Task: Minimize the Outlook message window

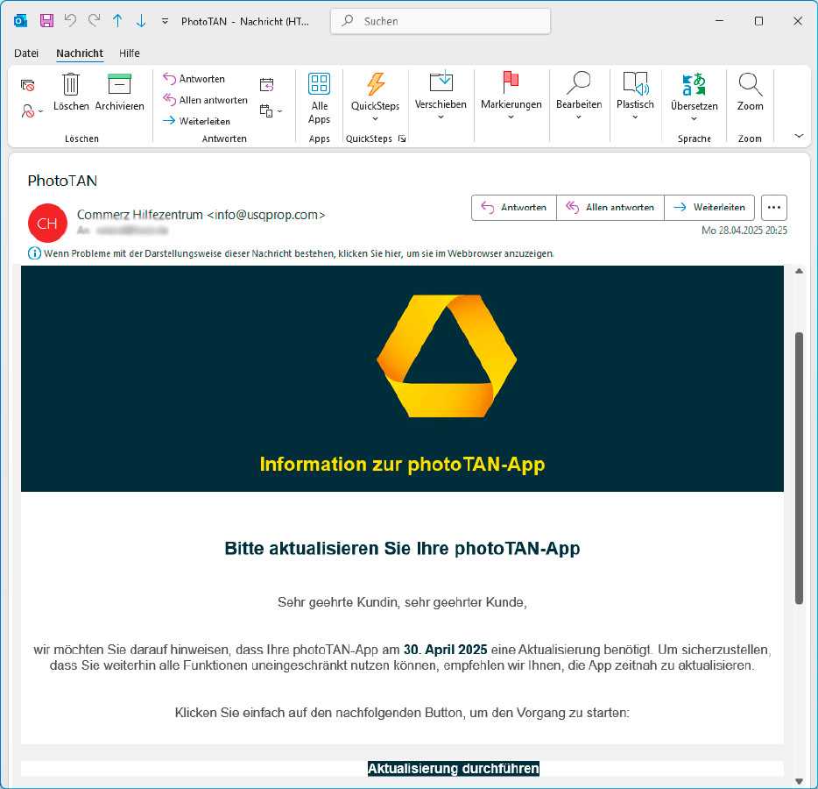Action: click(x=719, y=21)
